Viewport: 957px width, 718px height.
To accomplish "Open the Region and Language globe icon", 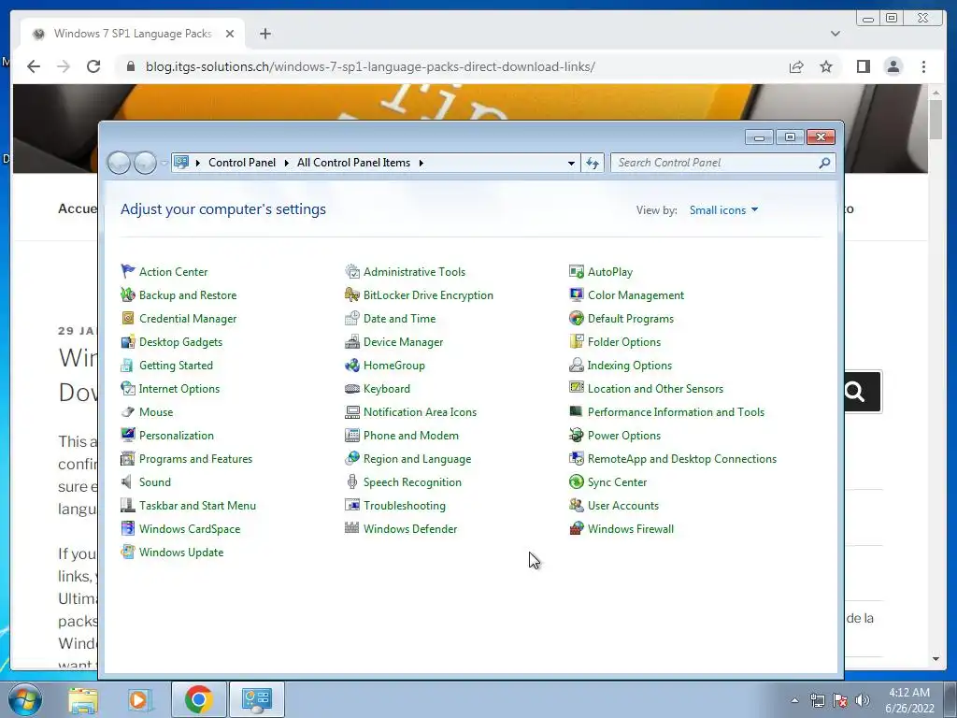I will coord(352,458).
